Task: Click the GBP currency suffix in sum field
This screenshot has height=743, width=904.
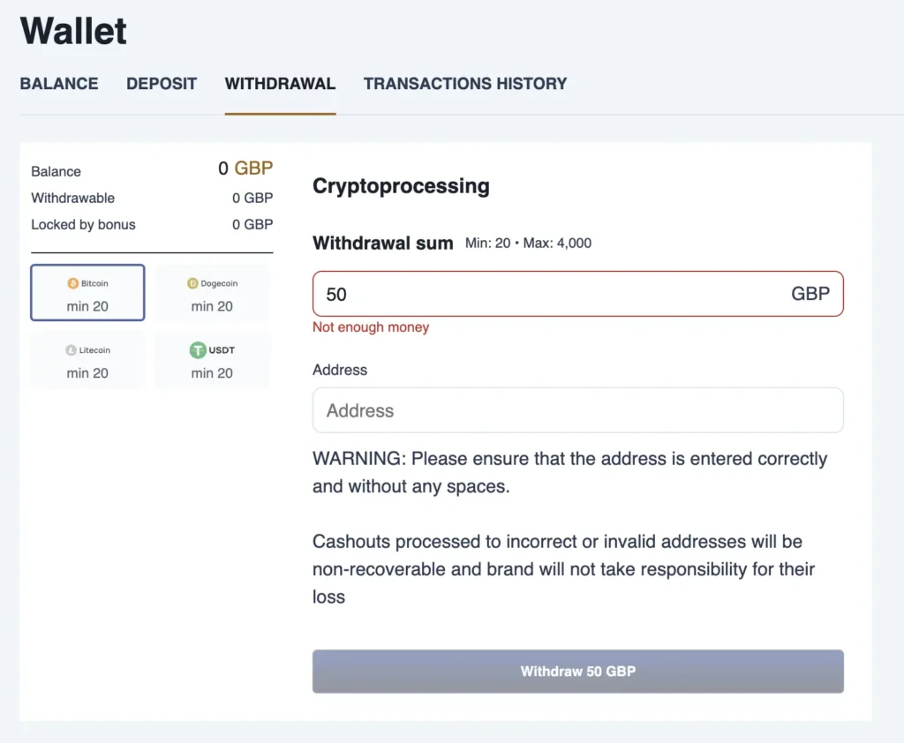Action: pyautogui.click(x=810, y=294)
